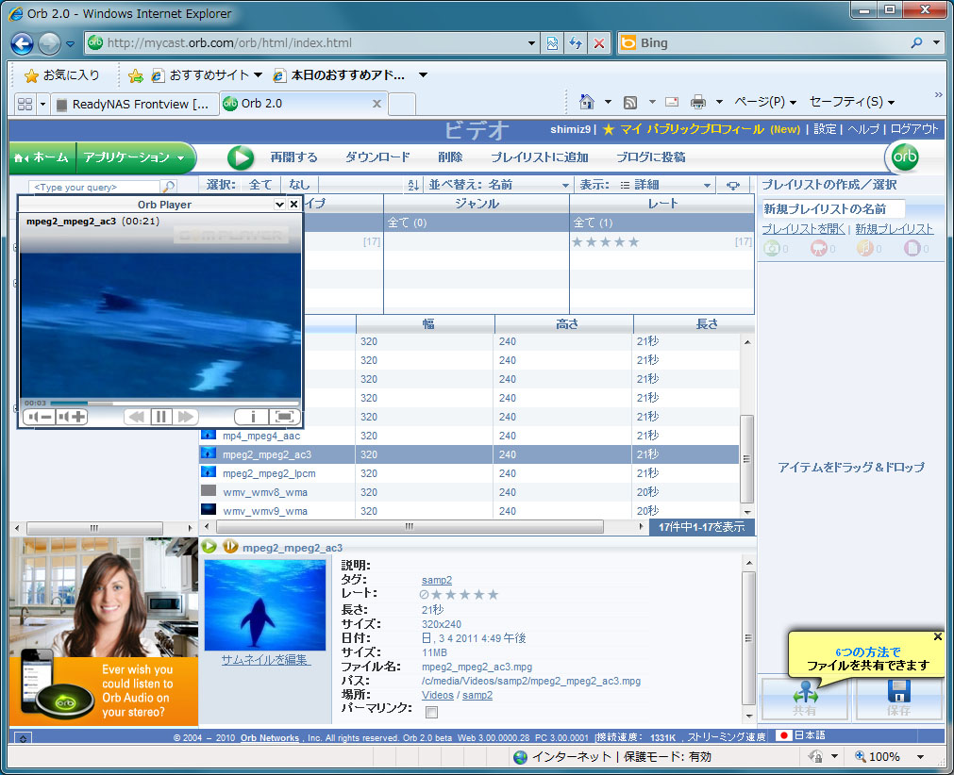Click the サムネイルを編集 link

[264, 659]
